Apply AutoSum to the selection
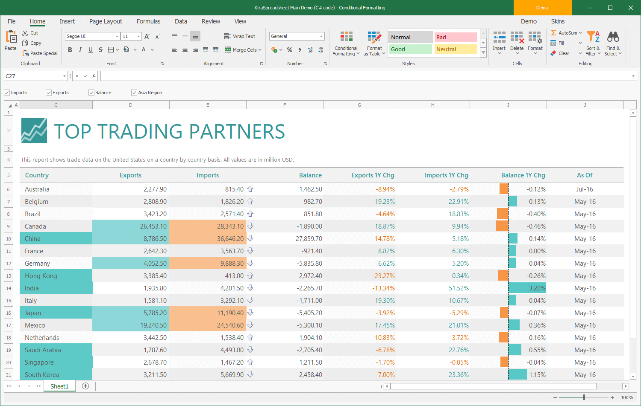641x406 pixels. click(x=566, y=32)
